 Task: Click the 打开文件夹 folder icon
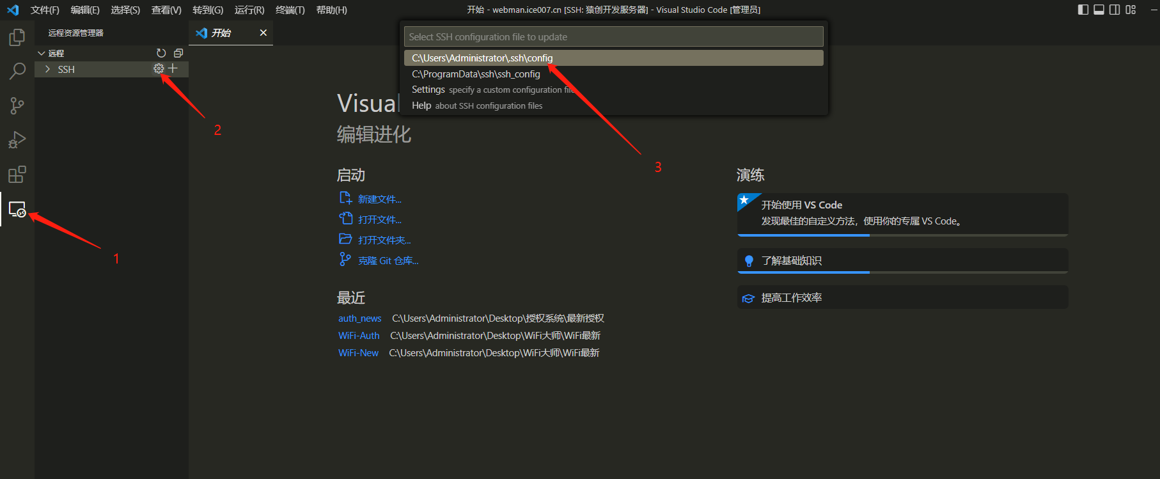[x=345, y=239]
